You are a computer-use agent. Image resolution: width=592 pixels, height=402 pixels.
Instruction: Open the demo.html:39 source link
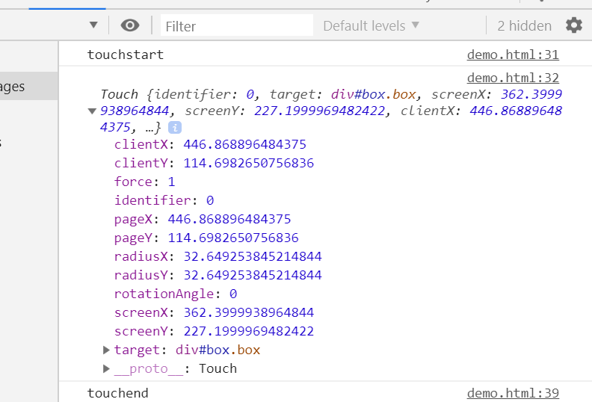pos(512,393)
